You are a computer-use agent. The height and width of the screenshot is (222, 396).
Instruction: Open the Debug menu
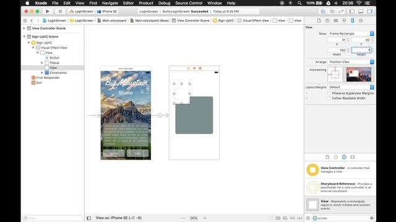[164, 3]
